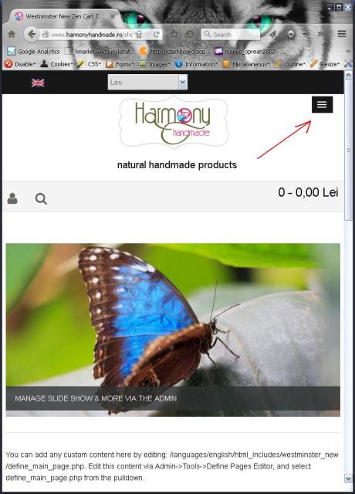355x494 pixels.
Task: Click the user account icon
Action: [x=12, y=198]
